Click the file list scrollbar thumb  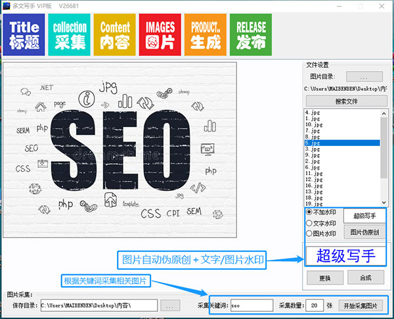(x=383, y=147)
